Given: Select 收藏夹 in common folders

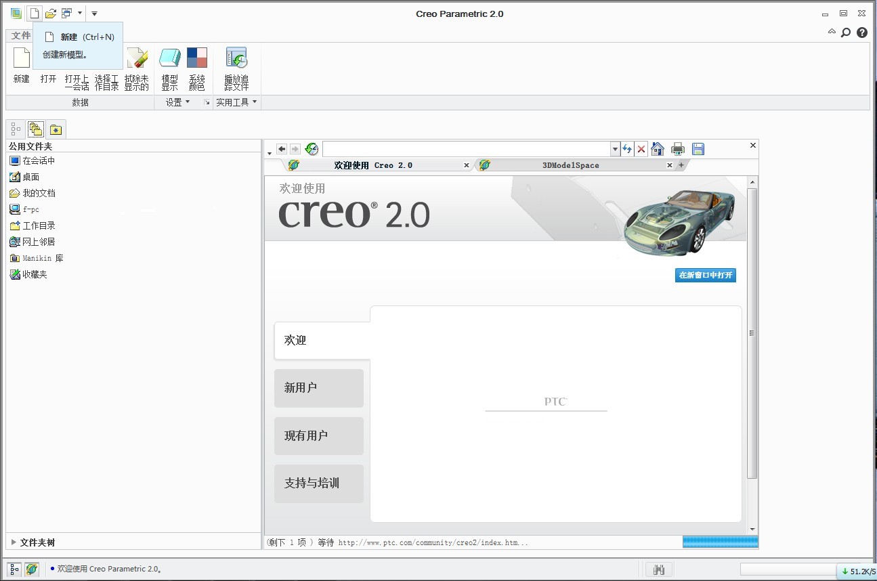Looking at the screenshot, I should click(x=28, y=274).
